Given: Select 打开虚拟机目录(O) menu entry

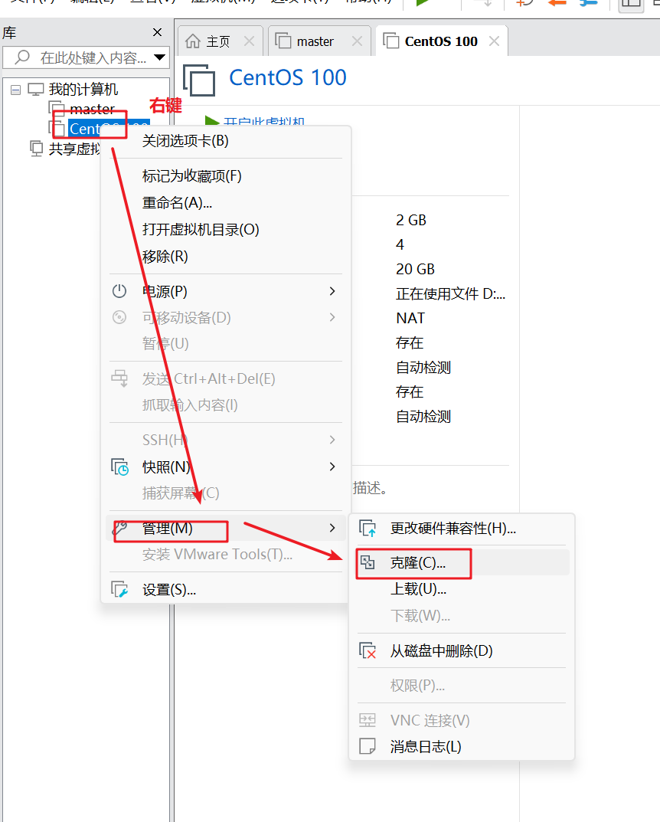Looking at the screenshot, I should tap(201, 229).
